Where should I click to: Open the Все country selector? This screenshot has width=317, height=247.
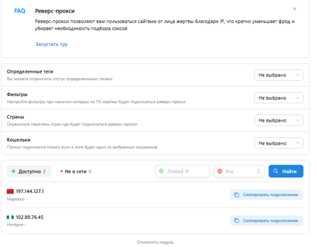pyautogui.click(x=239, y=171)
